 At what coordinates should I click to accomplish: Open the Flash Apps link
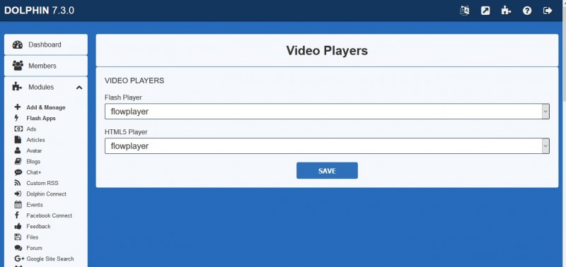click(41, 118)
